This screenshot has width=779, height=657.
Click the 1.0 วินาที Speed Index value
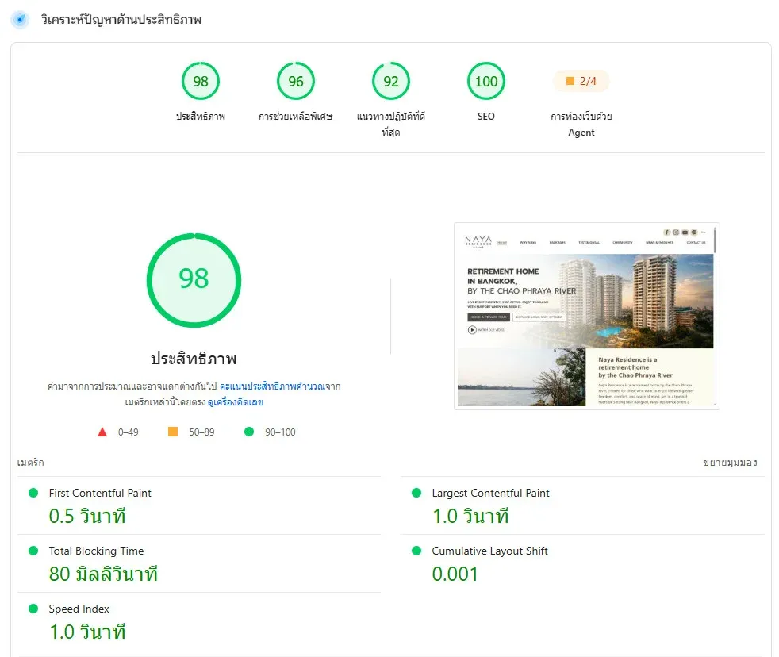tap(87, 632)
